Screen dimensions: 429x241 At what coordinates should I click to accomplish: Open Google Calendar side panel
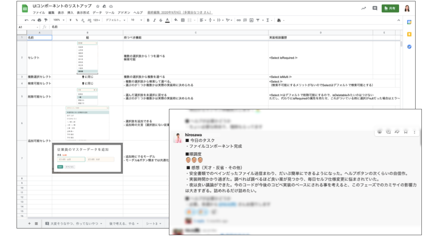pyautogui.click(x=409, y=22)
